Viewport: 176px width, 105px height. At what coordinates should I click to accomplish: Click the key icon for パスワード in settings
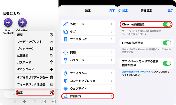tap(66, 60)
